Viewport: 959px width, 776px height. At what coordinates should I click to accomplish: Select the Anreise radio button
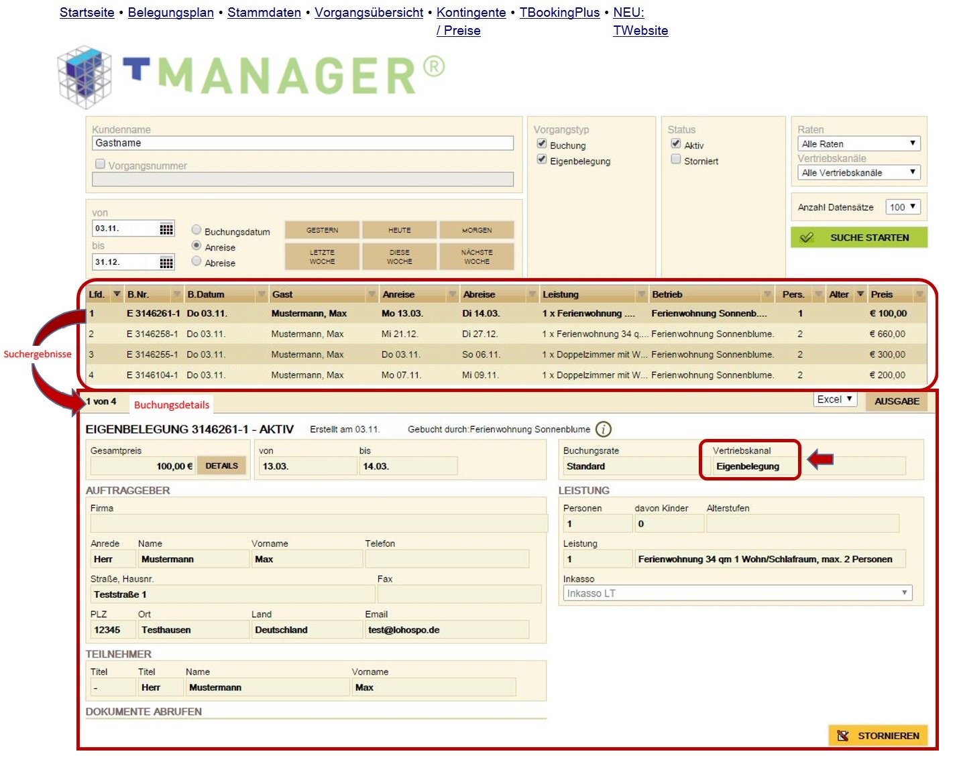[196, 246]
